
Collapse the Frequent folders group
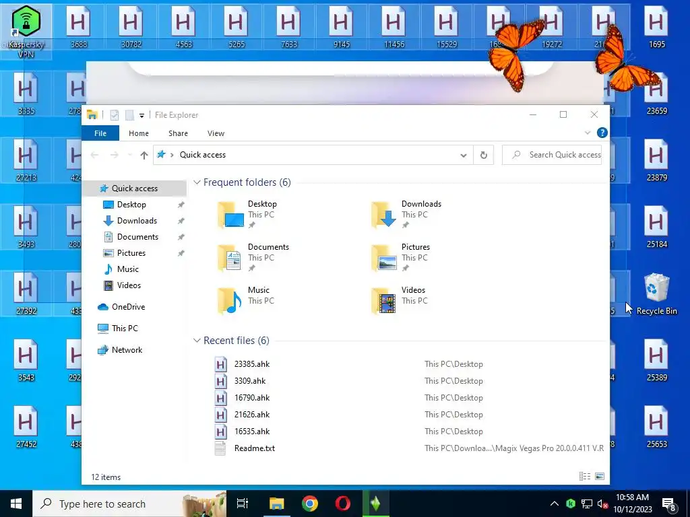coord(197,182)
